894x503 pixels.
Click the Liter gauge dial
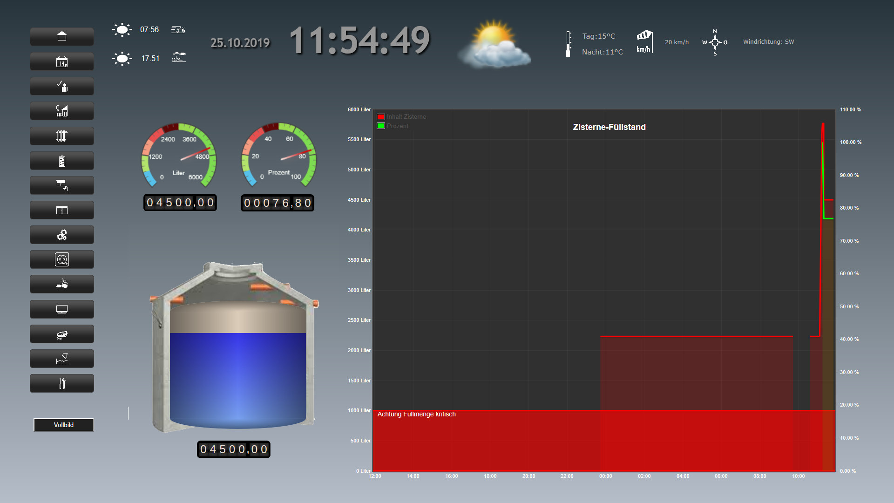point(179,155)
